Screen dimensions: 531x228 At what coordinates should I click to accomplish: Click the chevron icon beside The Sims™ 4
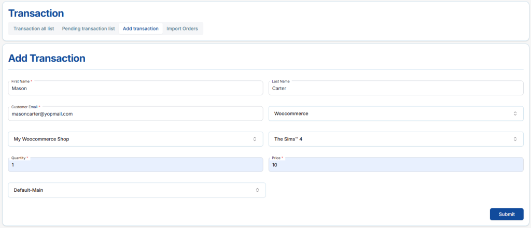click(x=515, y=139)
